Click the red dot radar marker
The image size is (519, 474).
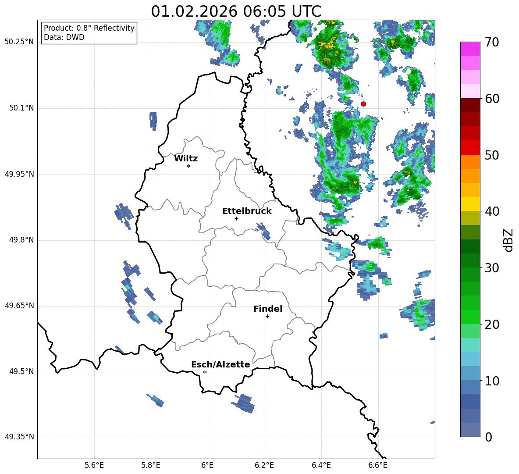pos(363,104)
